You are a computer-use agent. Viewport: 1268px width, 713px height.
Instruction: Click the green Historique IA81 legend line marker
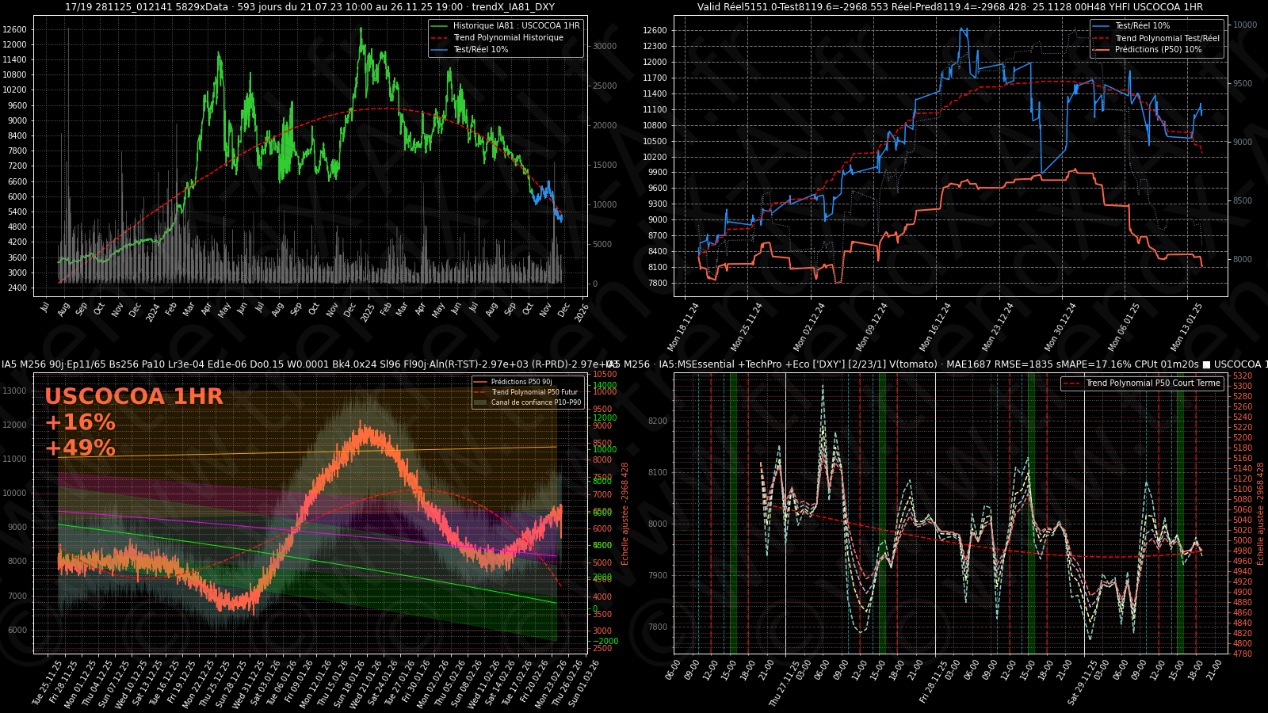(x=440, y=25)
